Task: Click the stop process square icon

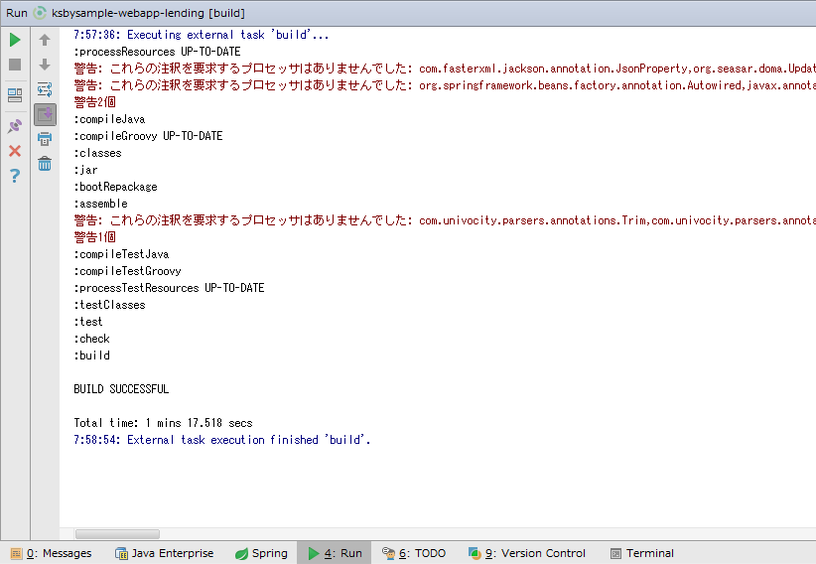Action: (x=15, y=65)
